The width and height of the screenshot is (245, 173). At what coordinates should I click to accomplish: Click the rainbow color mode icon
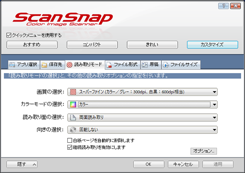click(x=73, y=104)
